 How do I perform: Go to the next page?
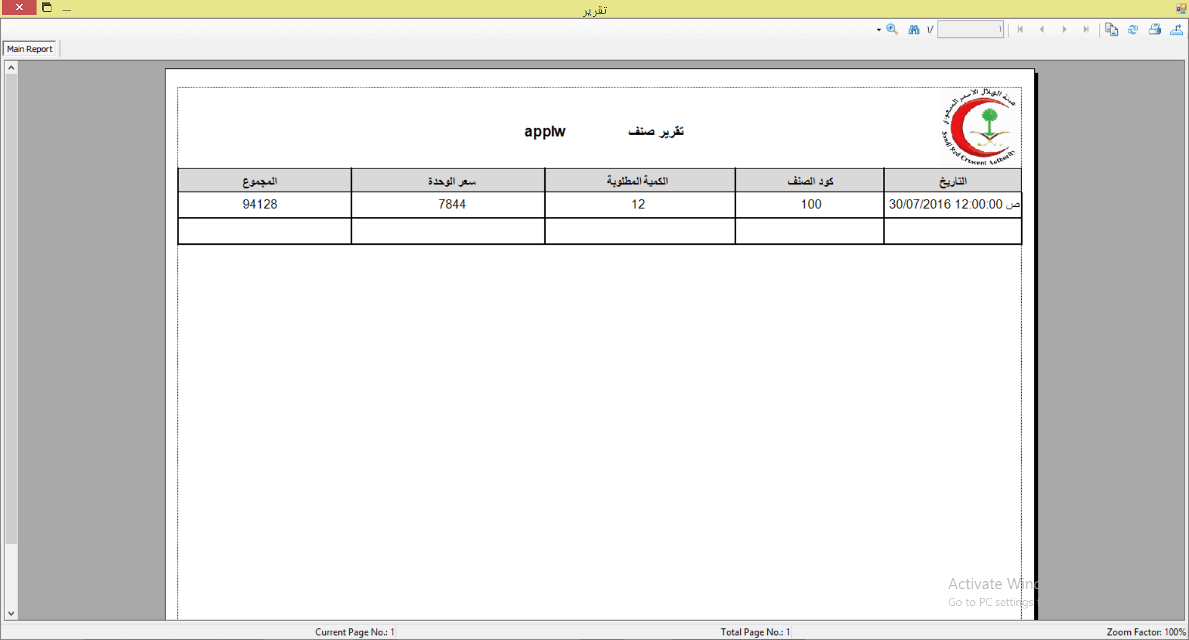(1064, 29)
